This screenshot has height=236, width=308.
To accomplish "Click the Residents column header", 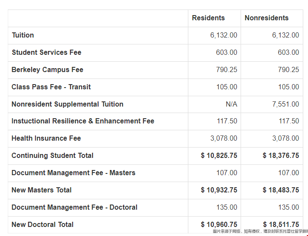I will (208, 18).
